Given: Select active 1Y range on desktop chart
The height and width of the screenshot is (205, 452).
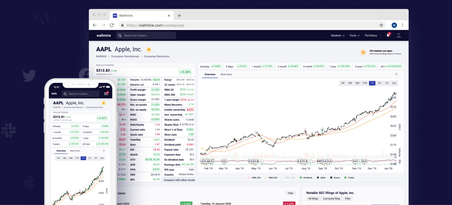Looking at the screenshot, I should pos(372,83).
